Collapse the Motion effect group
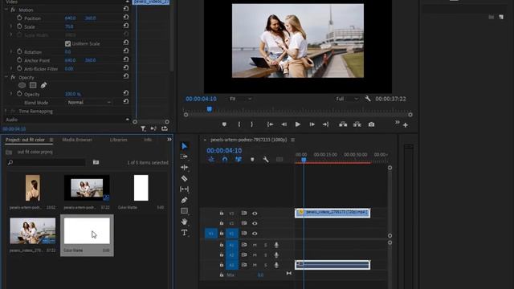514x289 pixels. (6, 10)
